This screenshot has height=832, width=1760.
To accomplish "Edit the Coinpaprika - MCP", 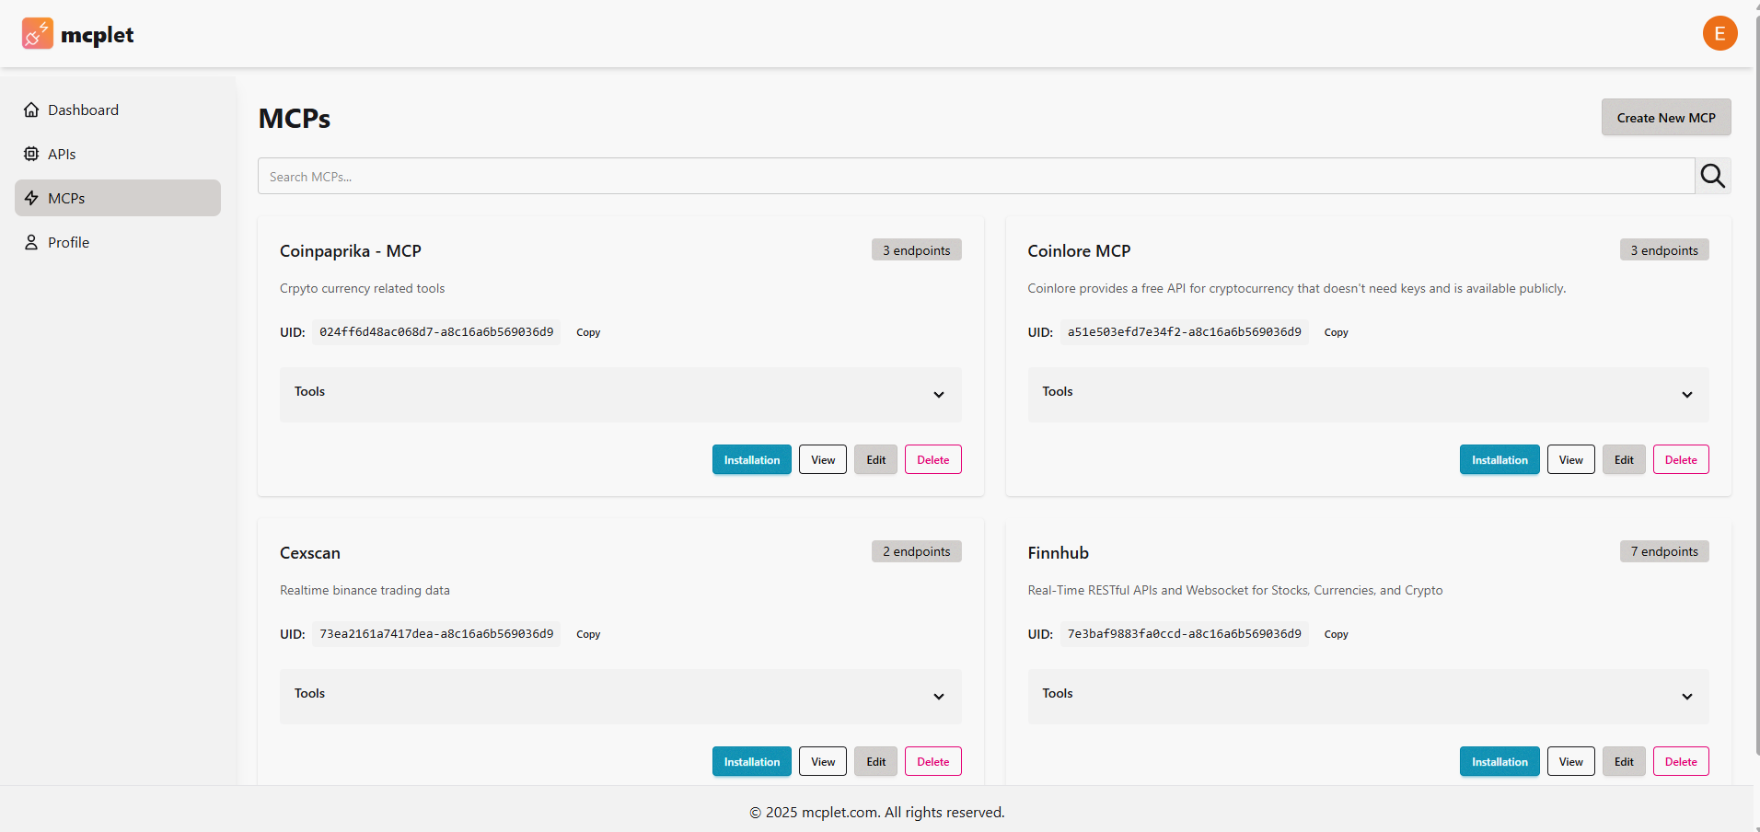I will 875,459.
